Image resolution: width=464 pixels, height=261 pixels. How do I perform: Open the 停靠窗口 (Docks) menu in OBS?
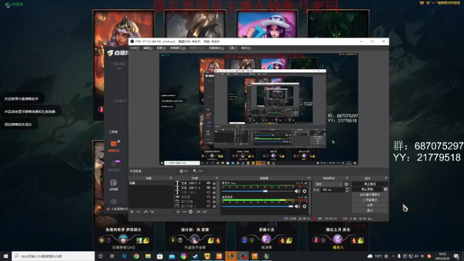(177, 48)
